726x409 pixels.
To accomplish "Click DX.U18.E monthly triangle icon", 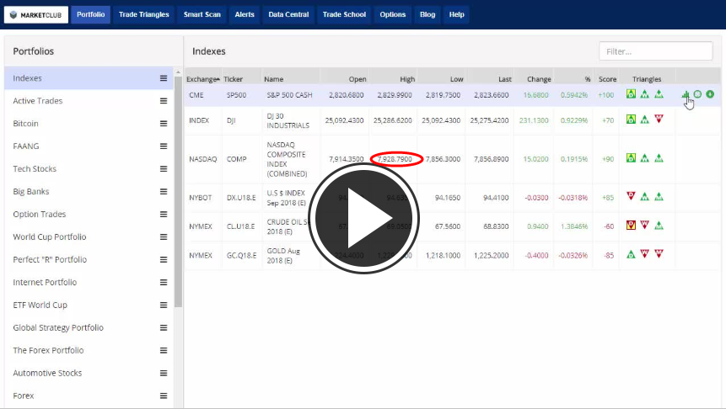I will pos(659,196).
